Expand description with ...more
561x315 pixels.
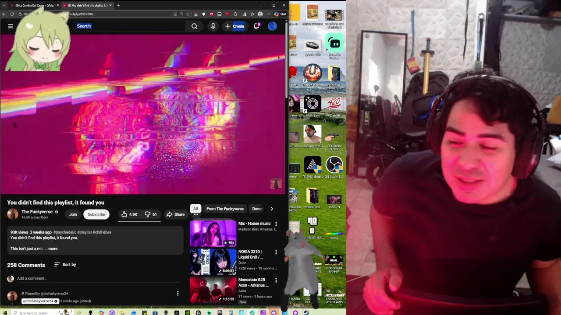pyautogui.click(x=51, y=249)
